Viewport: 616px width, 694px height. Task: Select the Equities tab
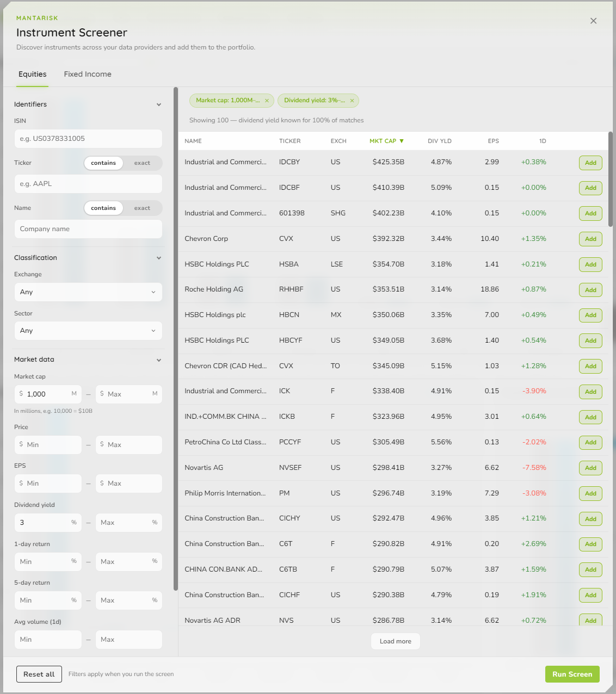(33, 74)
